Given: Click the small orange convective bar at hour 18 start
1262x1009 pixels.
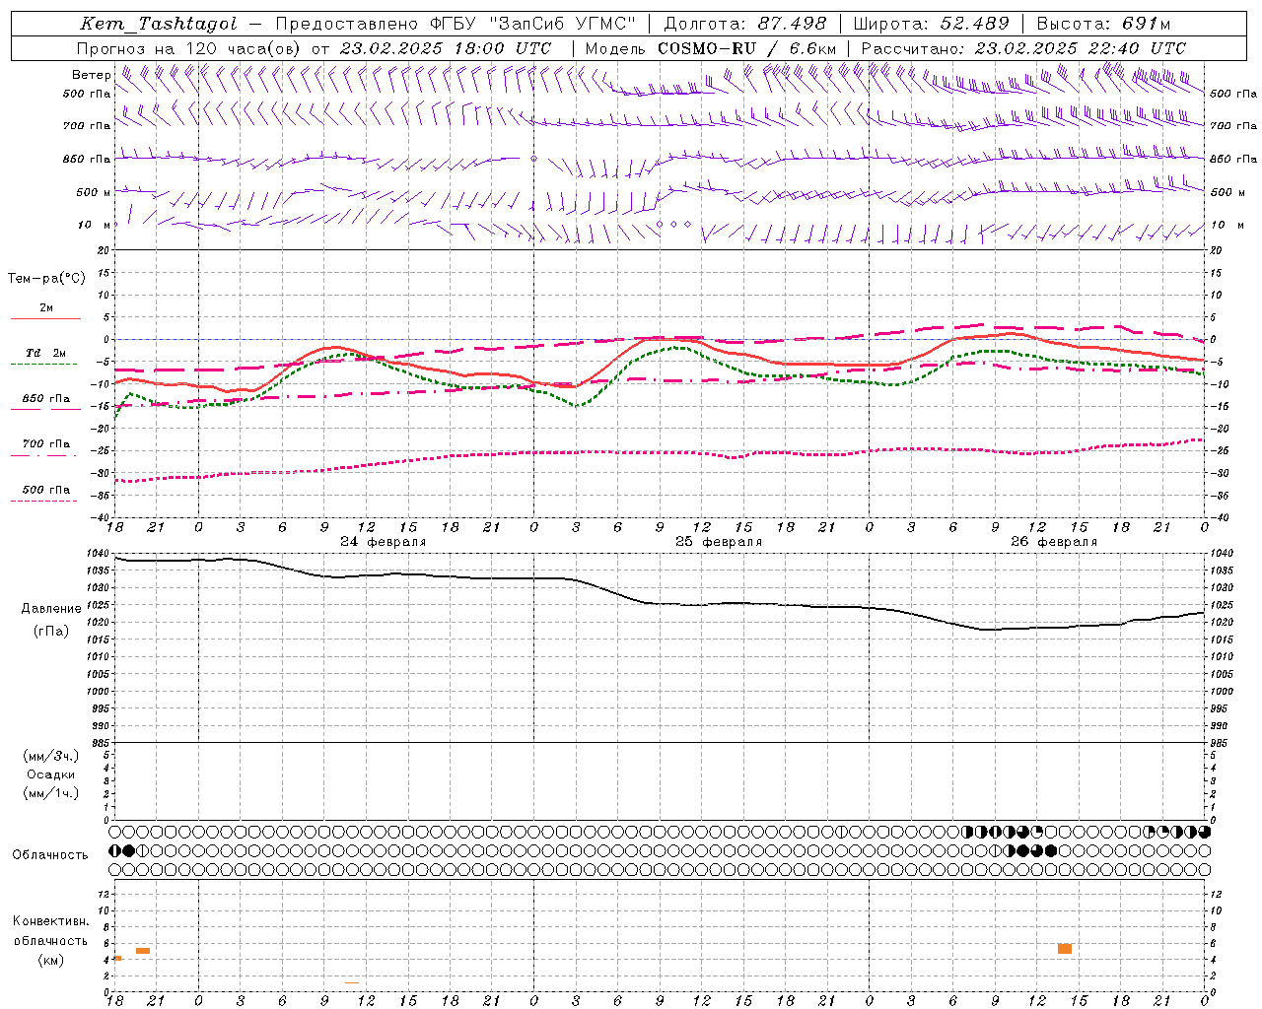Looking at the screenshot, I should tap(118, 958).
